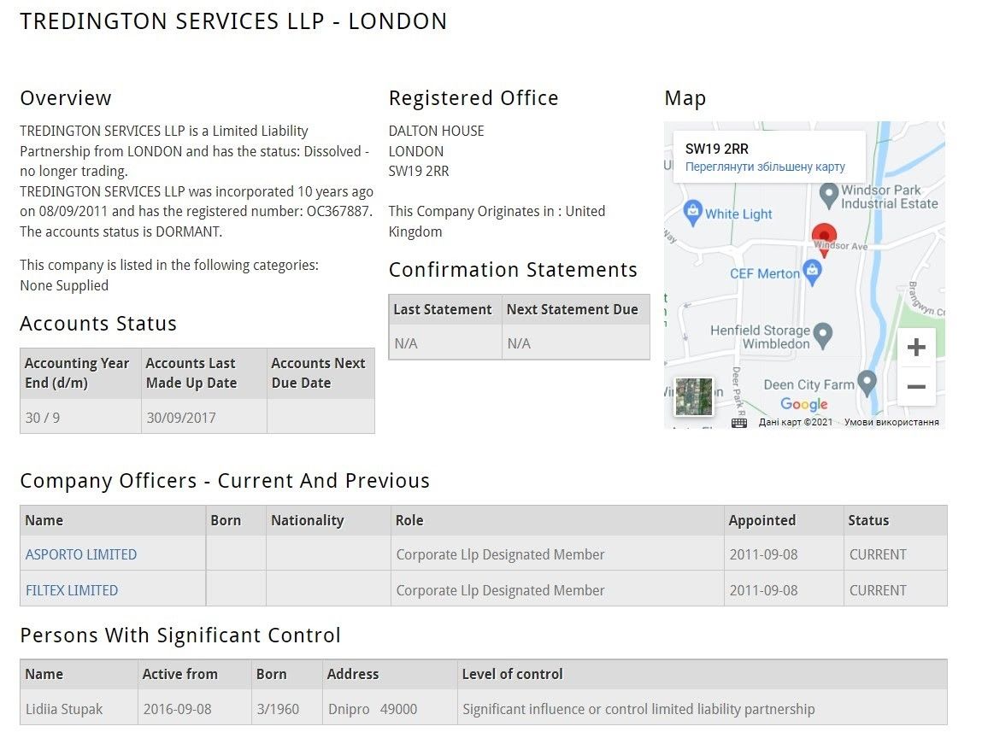Image resolution: width=982 pixels, height=738 pixels.
Task: Open the ASPORTO LIMITED officer link
Action: tap(81, 554)
